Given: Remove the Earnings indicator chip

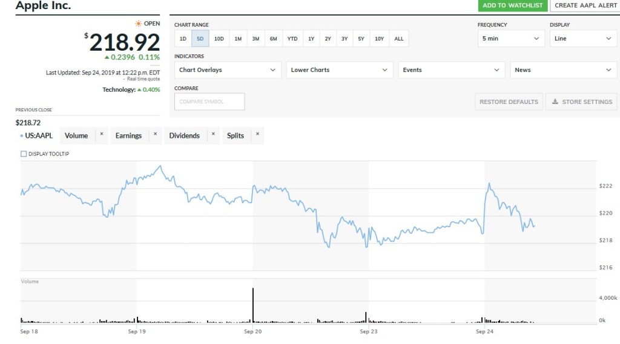Looking at the screenshot, I should coord(155,134).
